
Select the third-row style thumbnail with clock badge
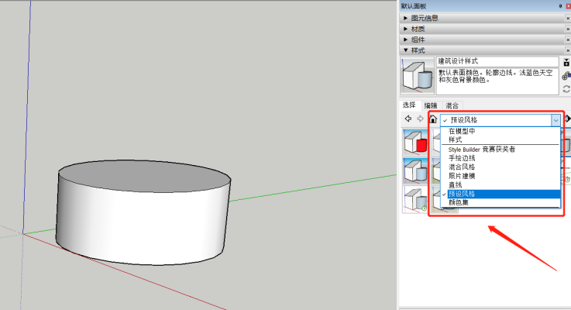[415, 199]
